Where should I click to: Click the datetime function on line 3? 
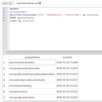(x=15, y=15)
